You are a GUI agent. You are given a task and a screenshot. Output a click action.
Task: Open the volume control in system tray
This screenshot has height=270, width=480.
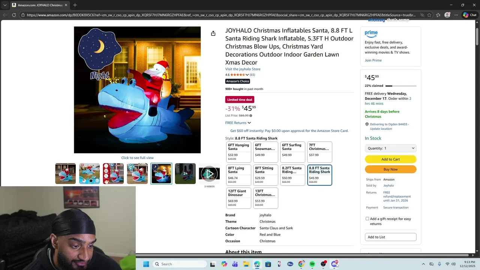(454, 264)
